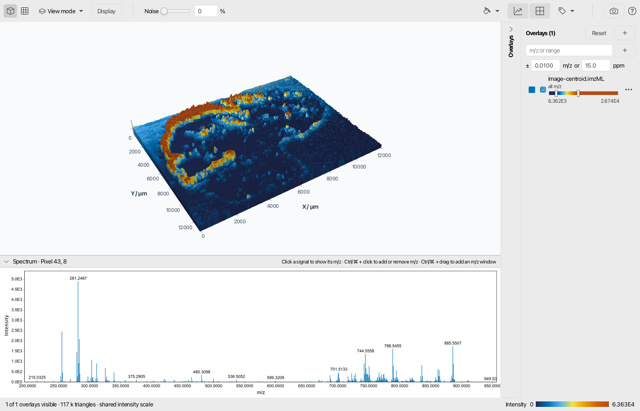Image resolution: width=640 pixels, height=411 pixels.
Task: Open the tag labels menu
Action: pyautogui.click(x=562, y=11)
